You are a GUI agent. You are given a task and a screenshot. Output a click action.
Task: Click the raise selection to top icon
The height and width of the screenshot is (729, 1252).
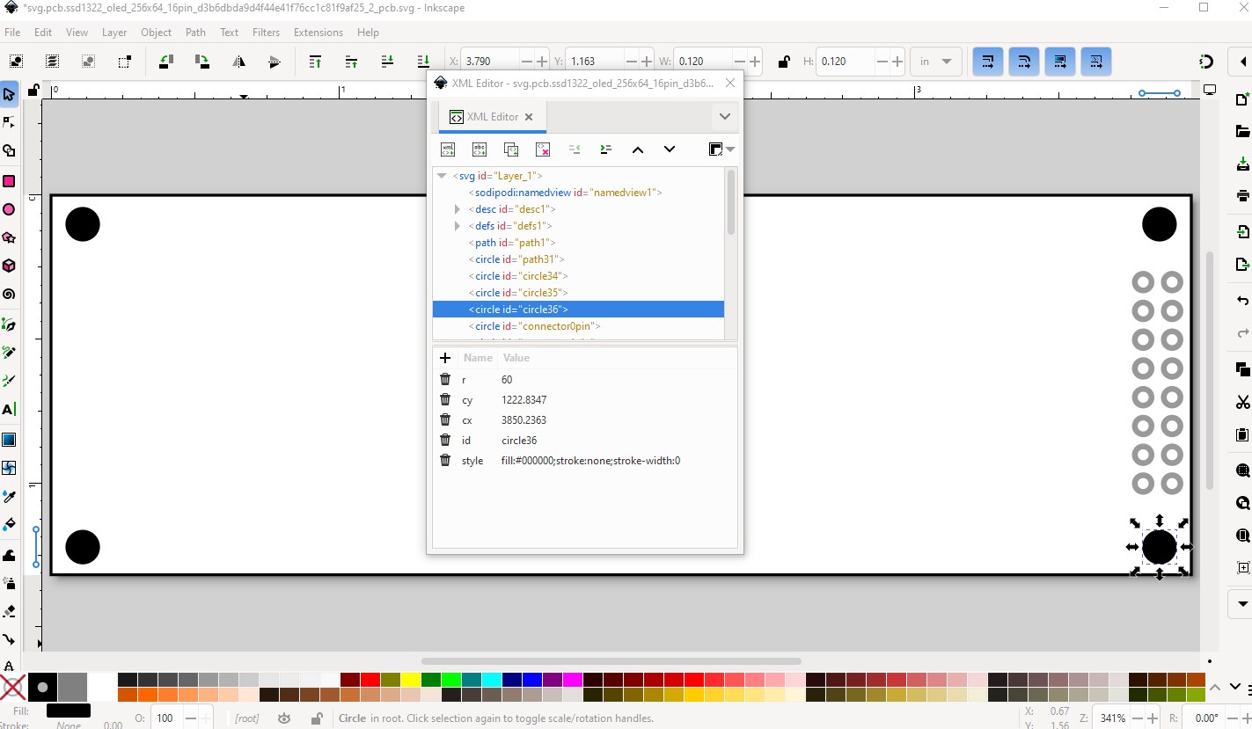(315, 62)
